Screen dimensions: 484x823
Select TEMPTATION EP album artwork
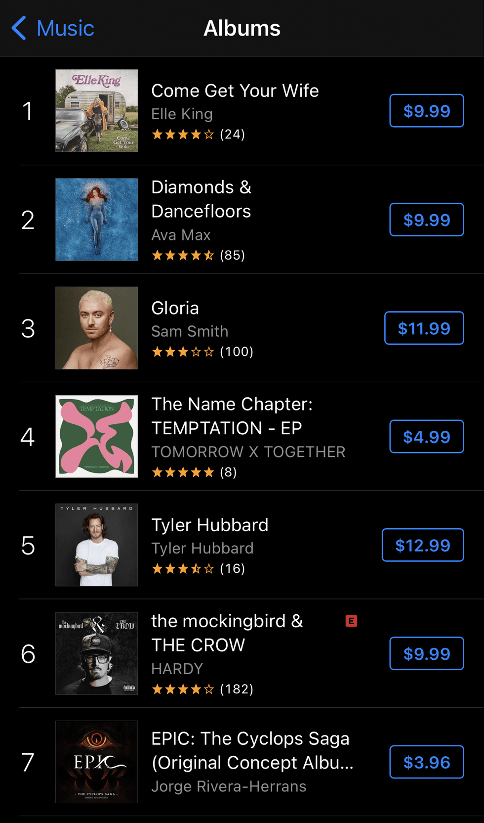click(97, 436)
